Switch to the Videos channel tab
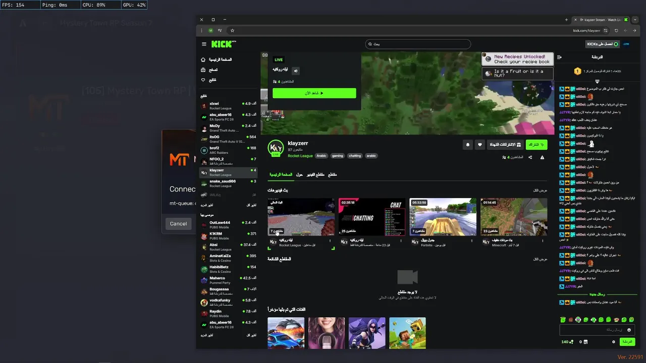Viewport: 646px width, 363px height. tap(315, 174)
